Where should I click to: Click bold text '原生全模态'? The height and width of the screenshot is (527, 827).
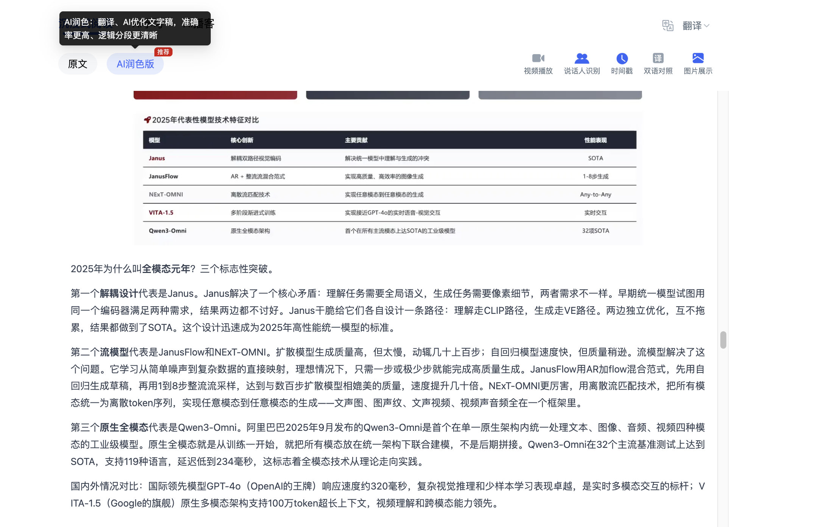[x=124, y=427]
